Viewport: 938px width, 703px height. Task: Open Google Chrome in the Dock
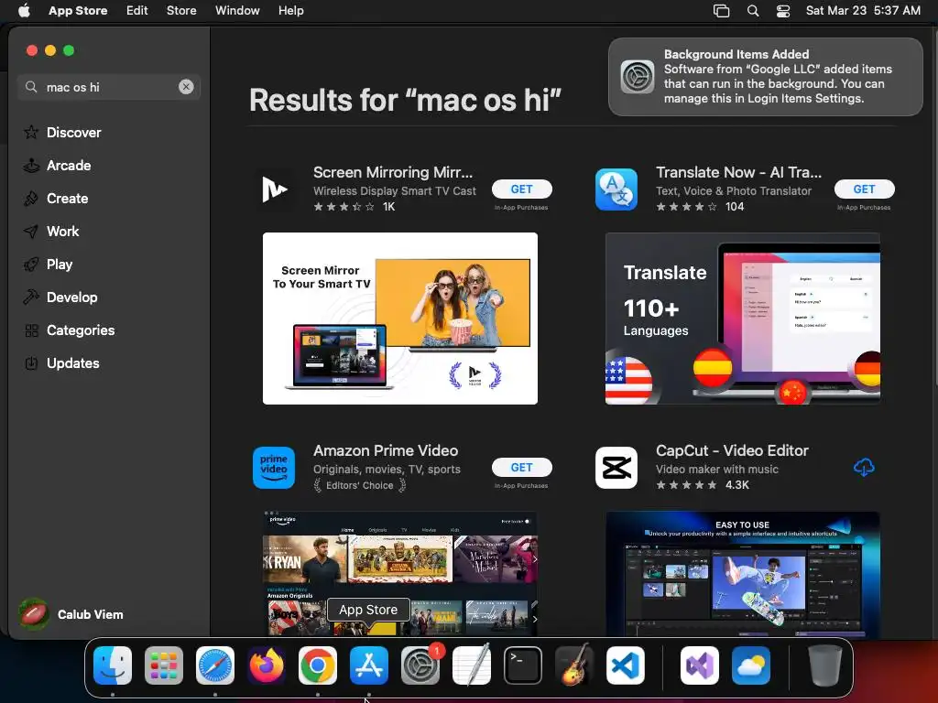pos(318,665)
